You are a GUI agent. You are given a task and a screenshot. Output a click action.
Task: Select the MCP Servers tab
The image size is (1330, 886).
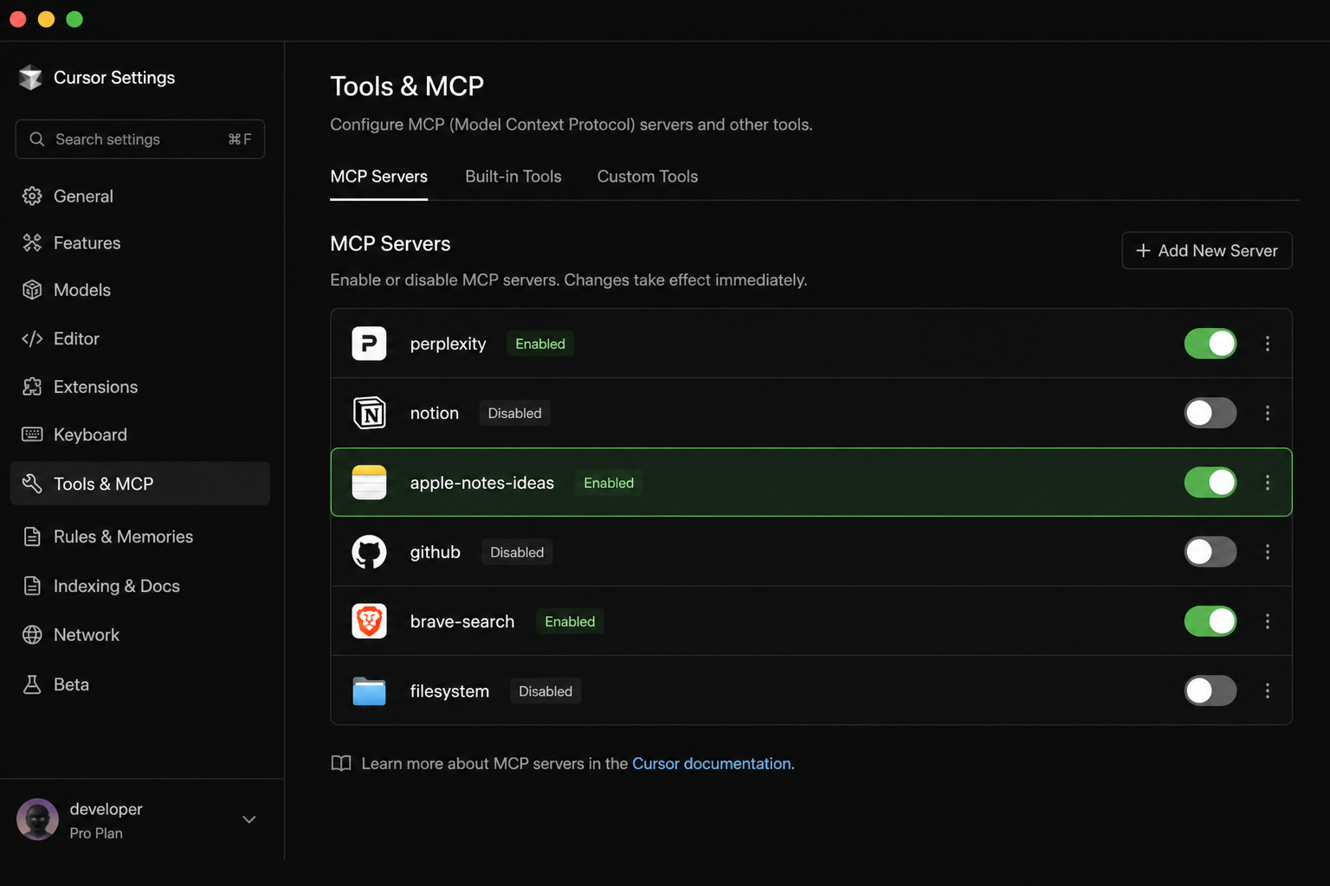379,177
